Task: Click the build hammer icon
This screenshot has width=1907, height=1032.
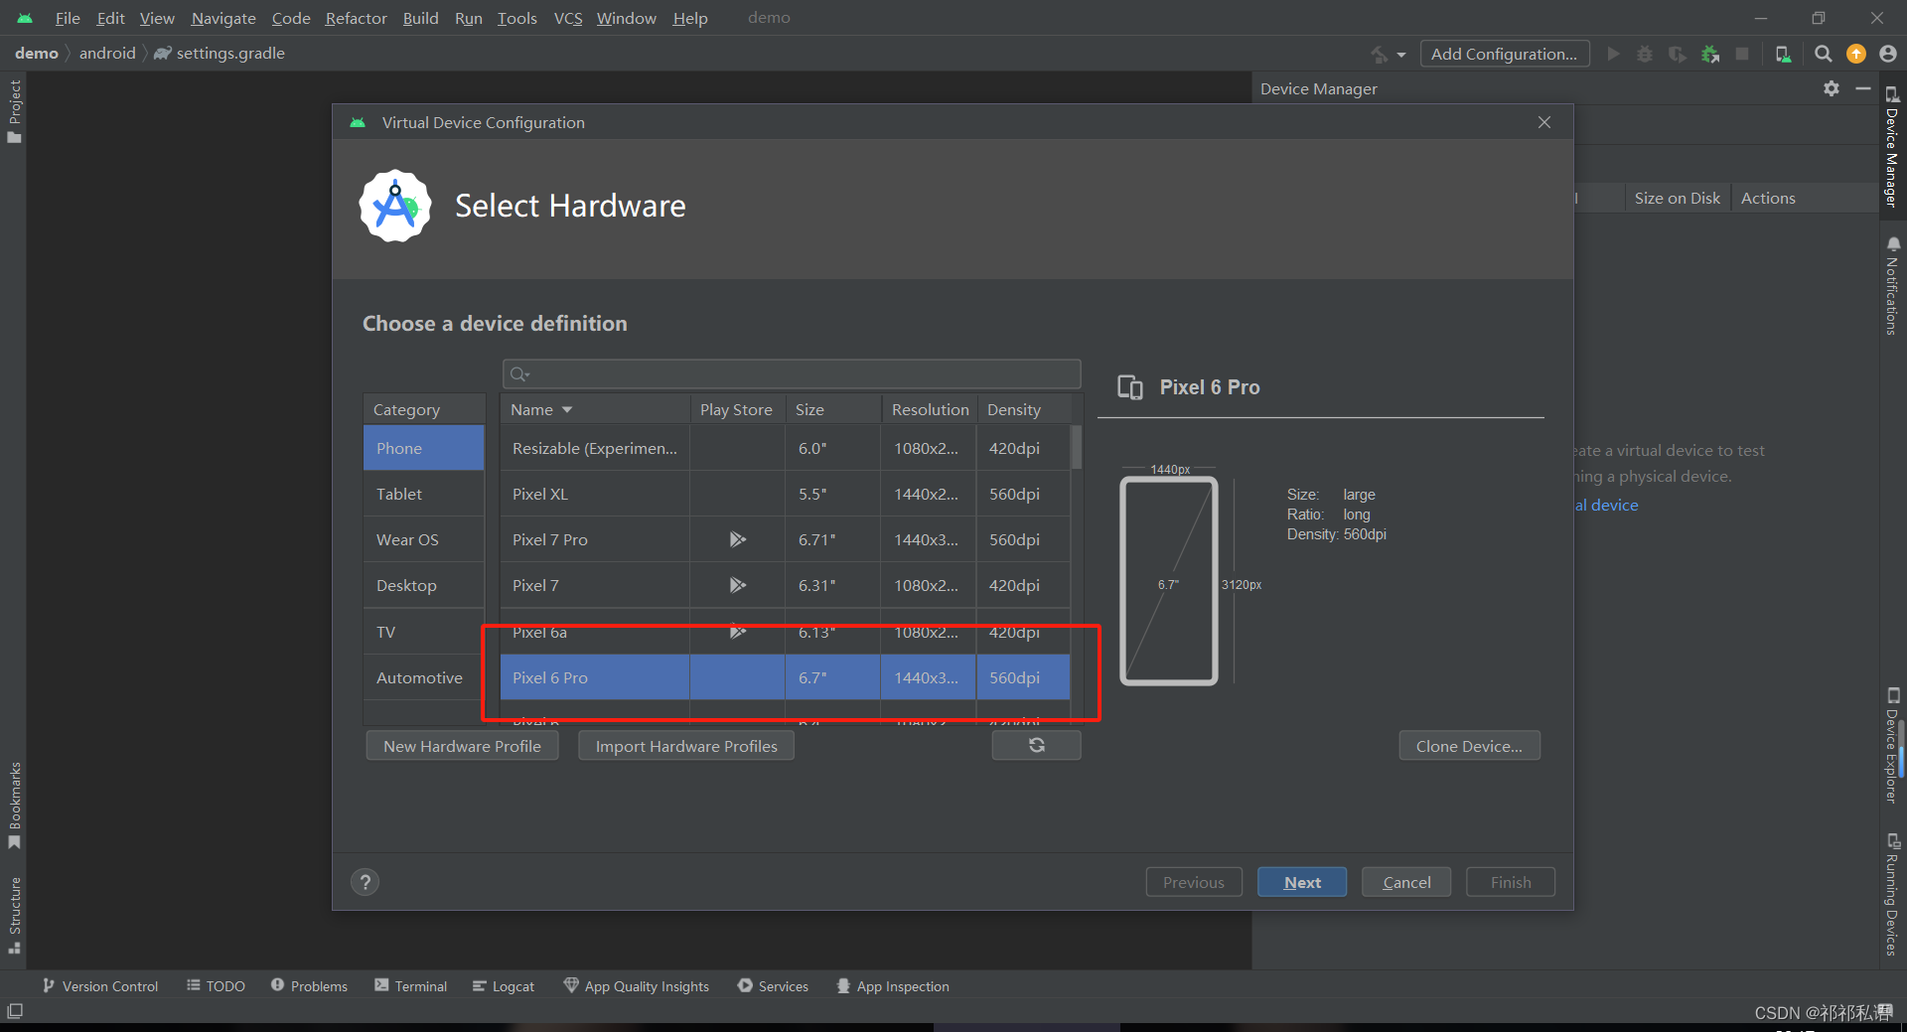Action: (1380, 54)
